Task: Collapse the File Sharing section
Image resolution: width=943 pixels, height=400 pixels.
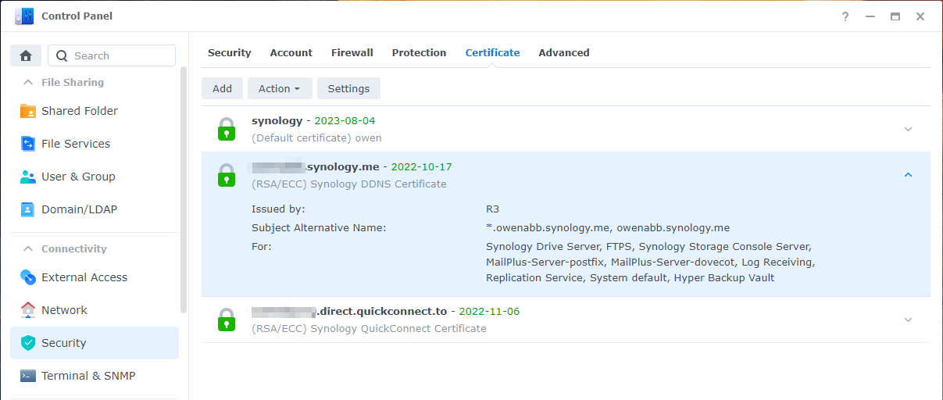Action: point(28,82)
